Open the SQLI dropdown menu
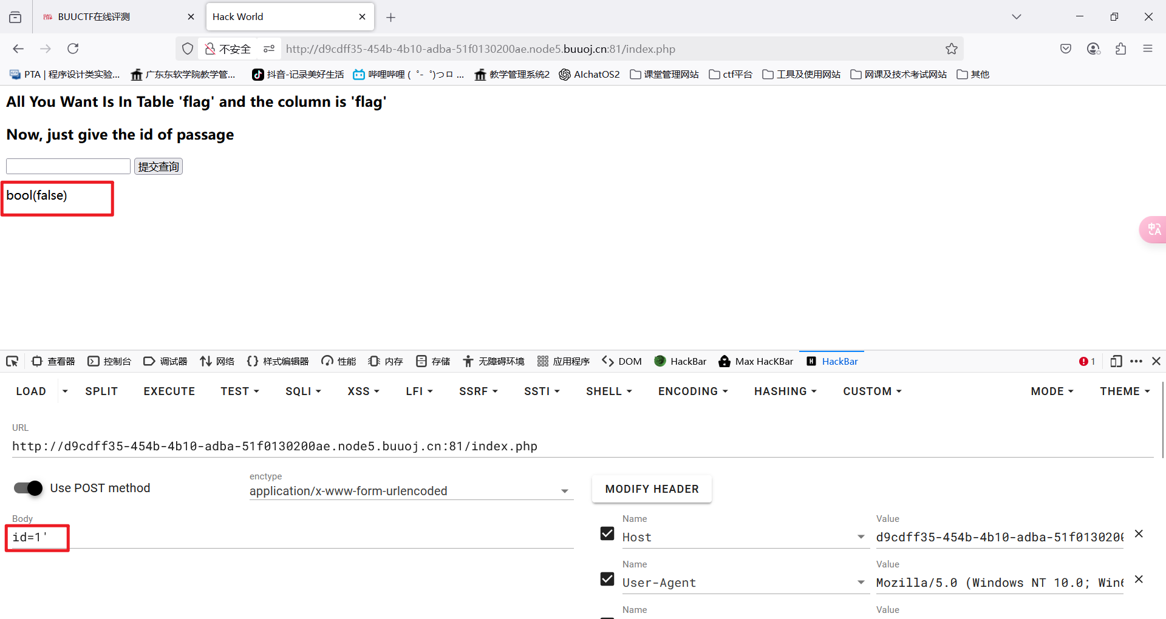 [x=302, y=391]
